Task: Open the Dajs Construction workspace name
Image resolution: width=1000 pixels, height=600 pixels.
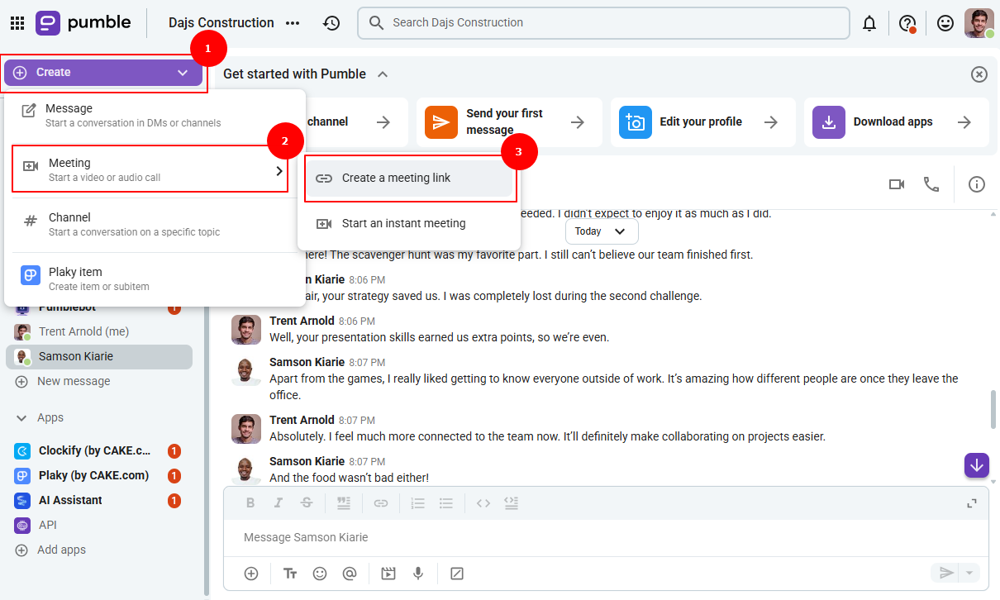Action: (x=221, y=23)
